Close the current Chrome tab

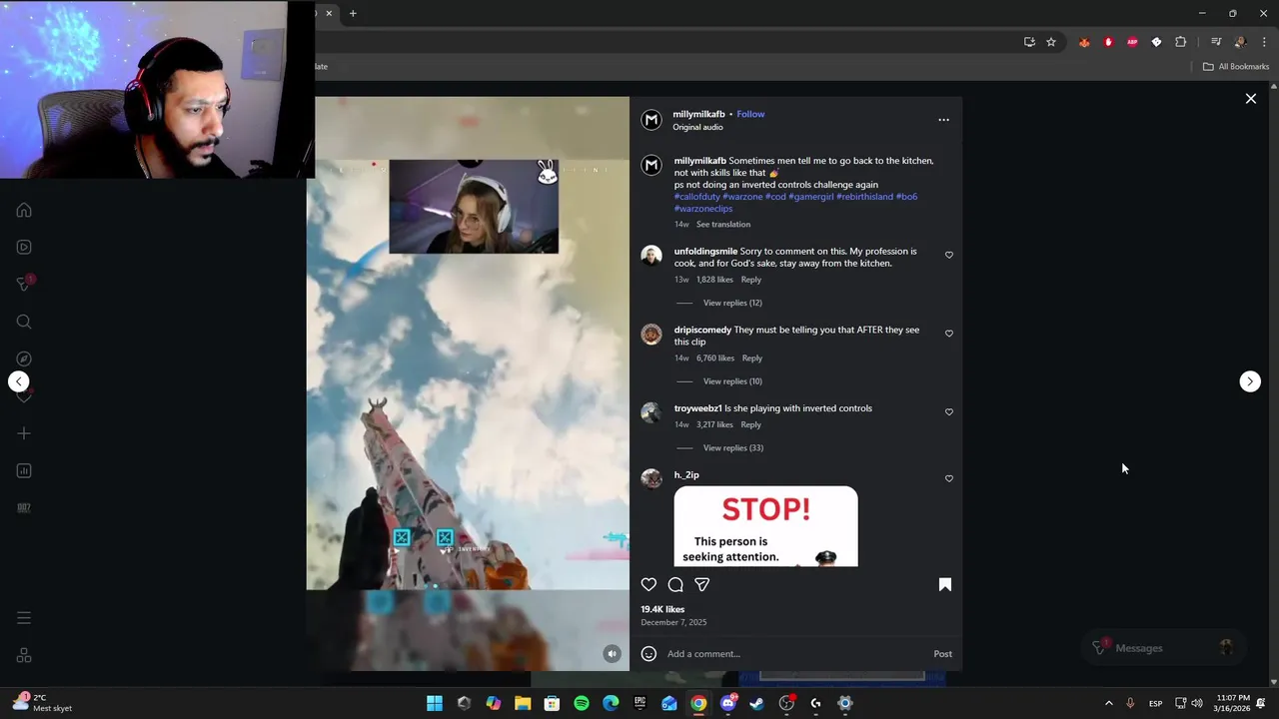tap(329, 13)
